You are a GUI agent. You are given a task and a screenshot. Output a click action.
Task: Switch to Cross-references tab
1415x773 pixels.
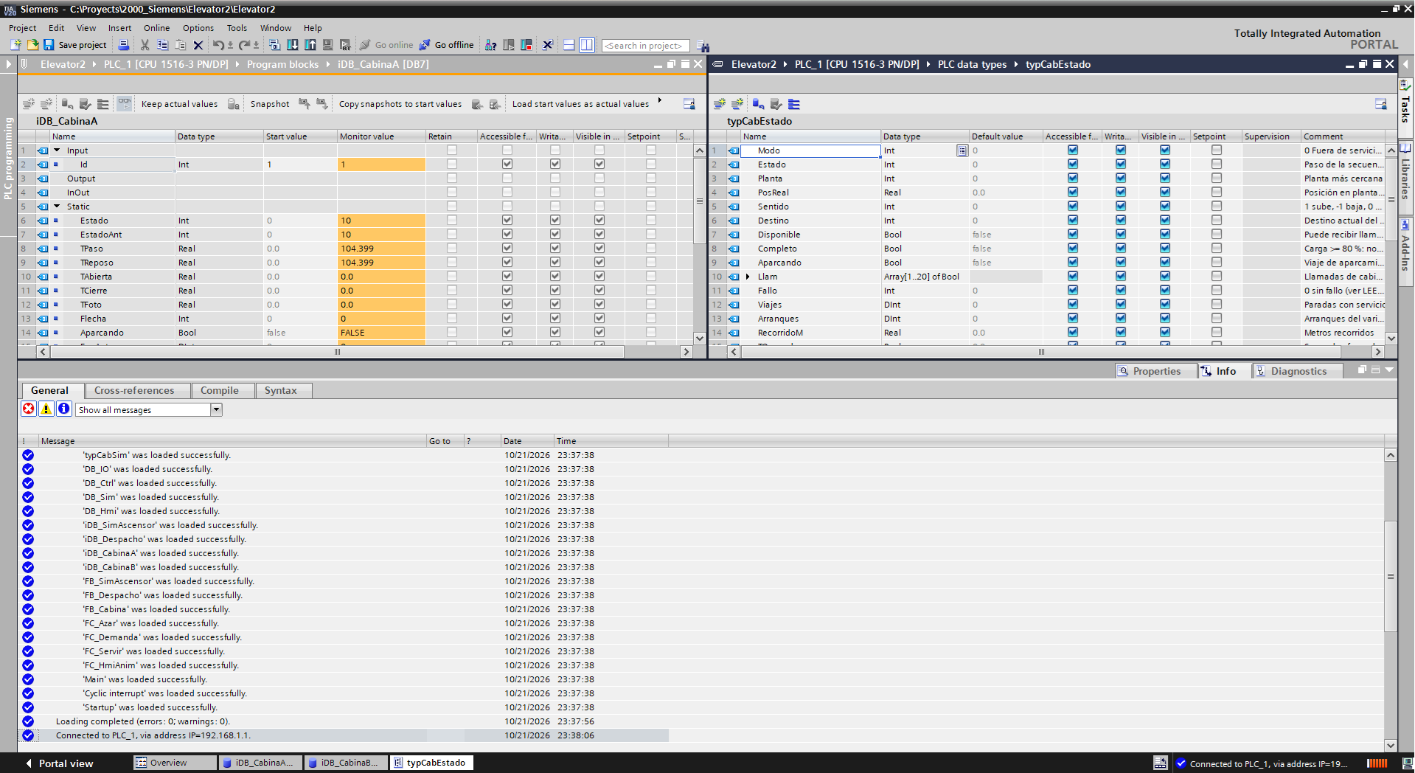(134, 390)
